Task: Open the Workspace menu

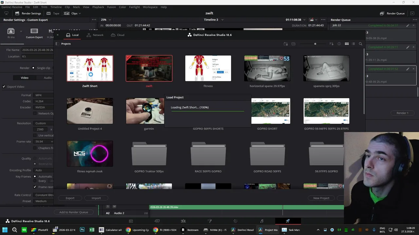Action: (150, 7)
